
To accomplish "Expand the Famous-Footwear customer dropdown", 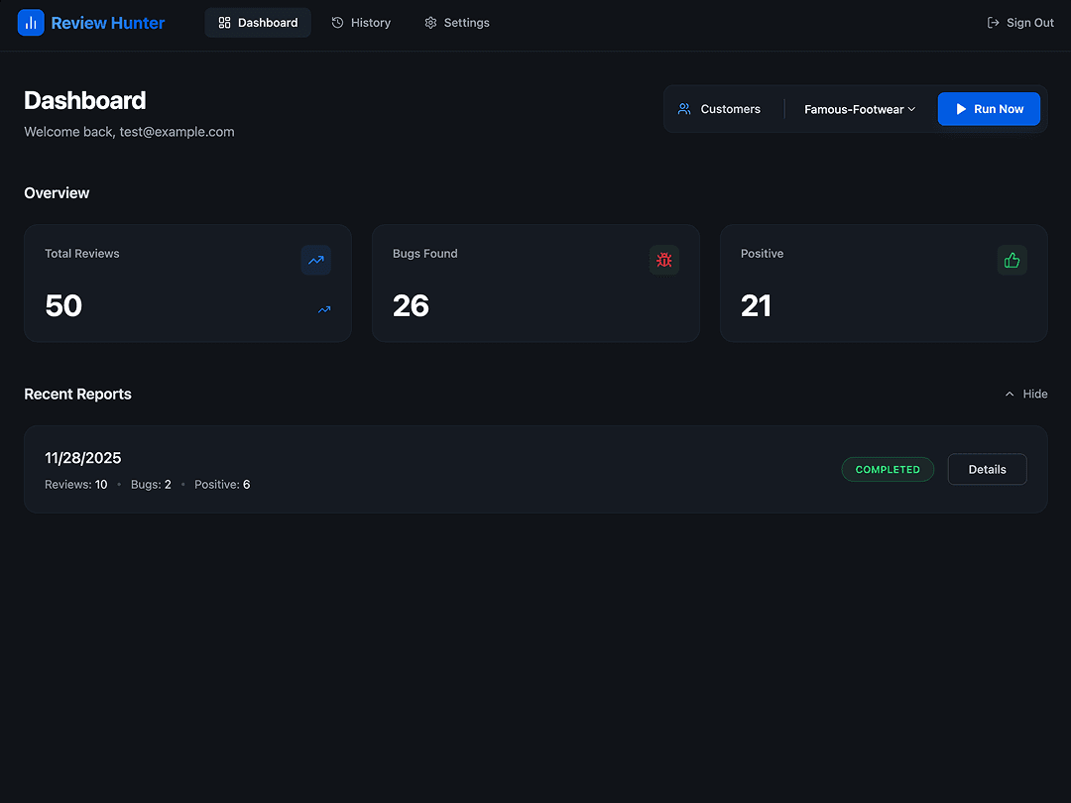I will [x=859, y=109].
